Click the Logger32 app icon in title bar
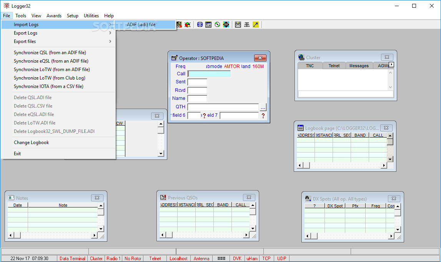The height and width of the screenshot is (262, 441). pos(6,6)
